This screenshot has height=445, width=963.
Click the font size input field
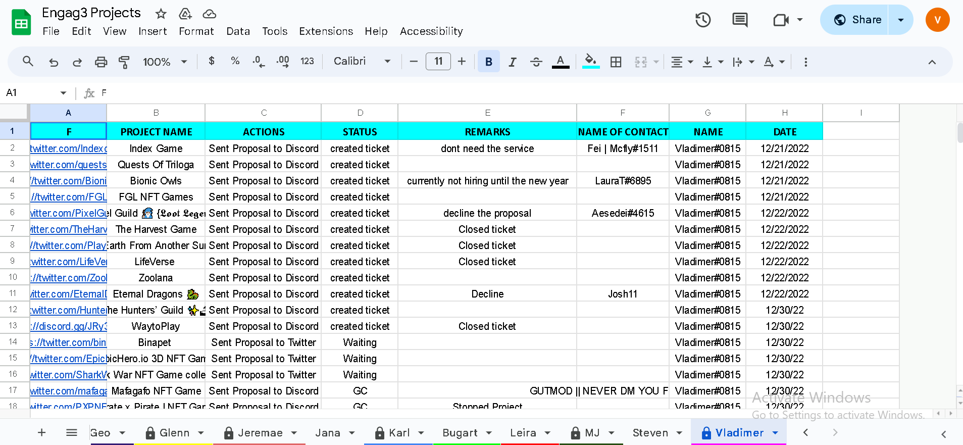(x=438, y=62)
